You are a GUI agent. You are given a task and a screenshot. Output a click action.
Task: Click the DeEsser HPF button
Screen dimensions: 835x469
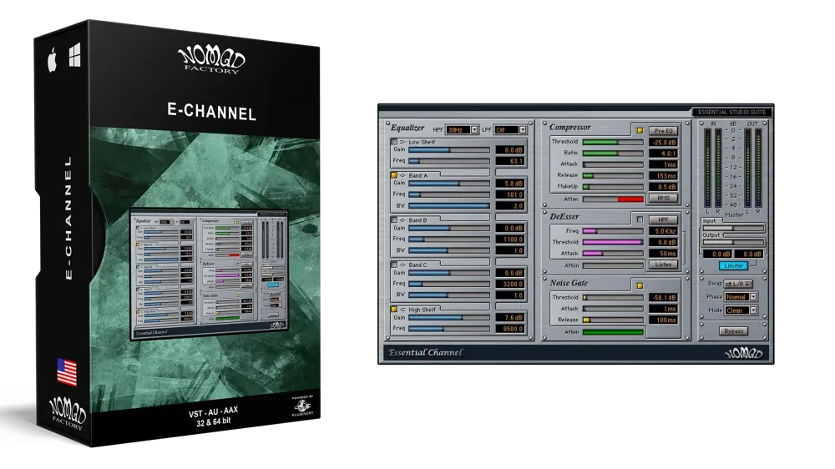click(x=664, y=219)
